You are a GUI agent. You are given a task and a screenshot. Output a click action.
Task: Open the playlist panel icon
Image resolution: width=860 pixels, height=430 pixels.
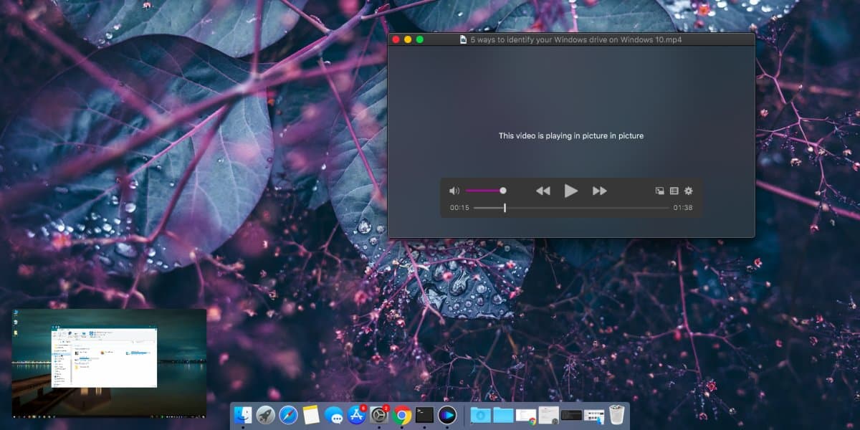pyautogui.click(x=674, y=191)
